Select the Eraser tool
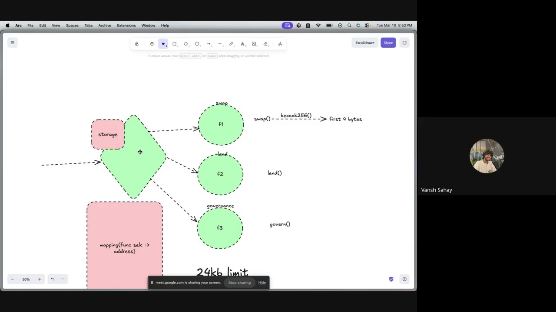Image resolution: width=556 pixels, height=312 pixels. click(265, 44)
